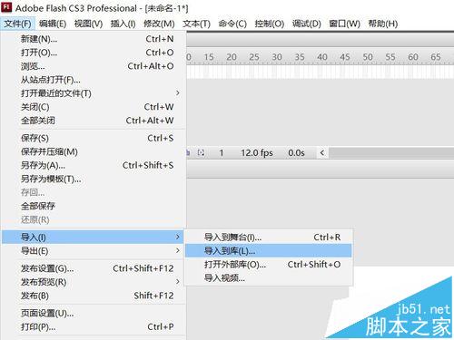Choose 发布设置(G)... entry

click(94, 268)
